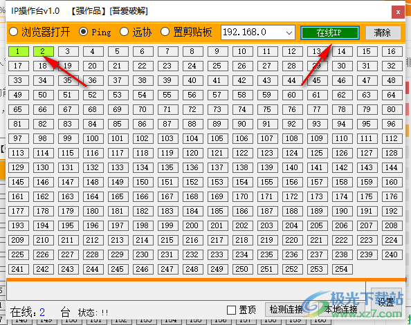This screenshot has height=325, width=411.
Task: Click host number button 96
Action: point(392,124)
